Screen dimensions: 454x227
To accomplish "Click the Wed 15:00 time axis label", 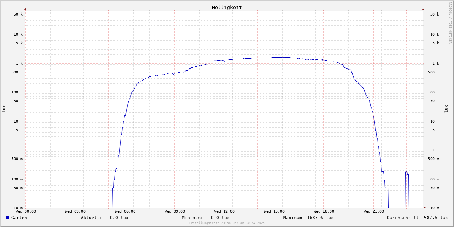I will 274,211.
